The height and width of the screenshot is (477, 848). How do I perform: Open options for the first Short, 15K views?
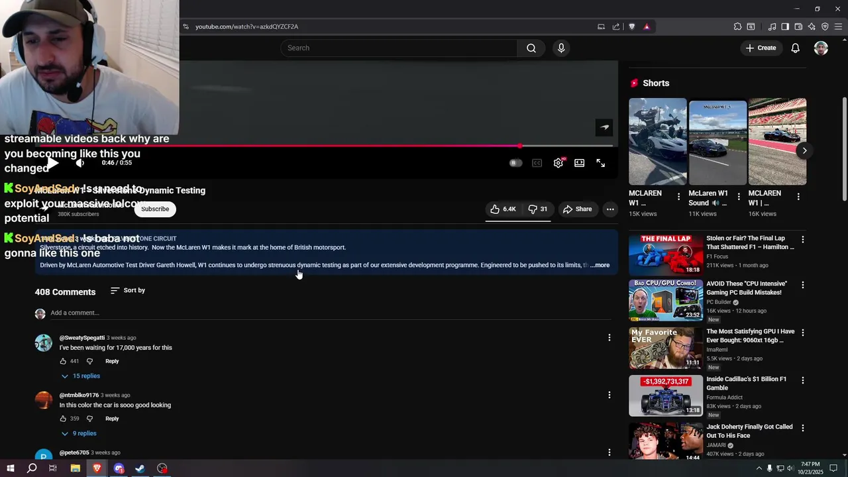(678, 197)
